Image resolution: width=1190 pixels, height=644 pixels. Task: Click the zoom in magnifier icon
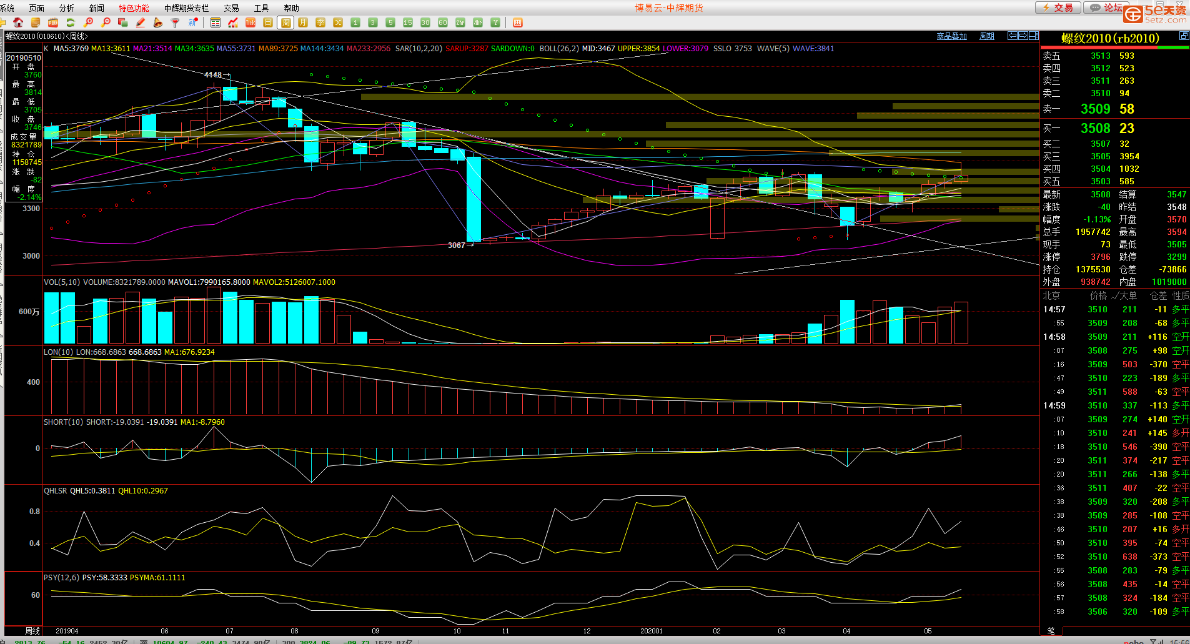point(89,22)
